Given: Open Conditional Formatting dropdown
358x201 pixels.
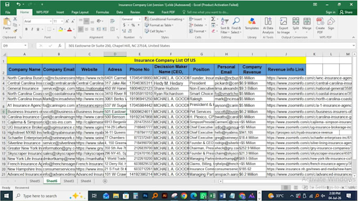Looking at the screenshot, I should coord(164,19).
